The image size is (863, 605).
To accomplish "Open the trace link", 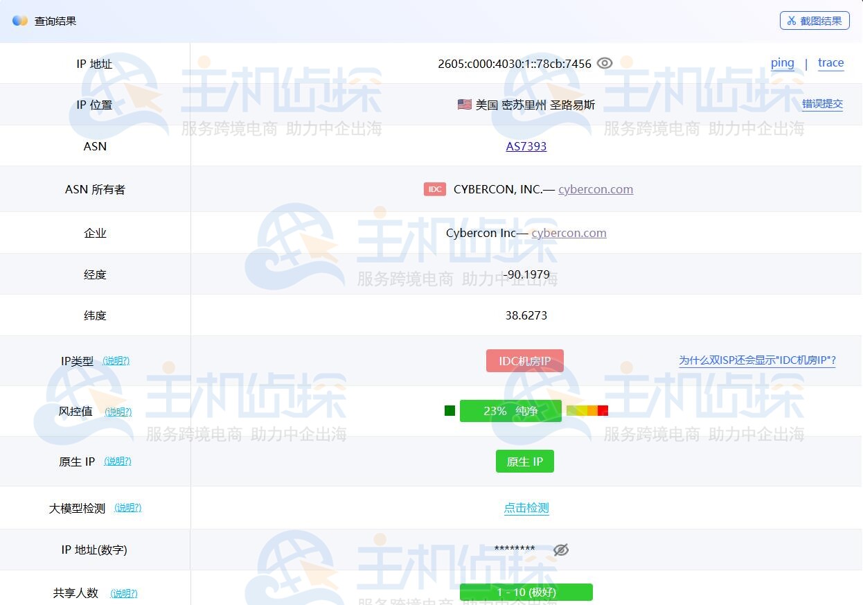I will [830, 62].
